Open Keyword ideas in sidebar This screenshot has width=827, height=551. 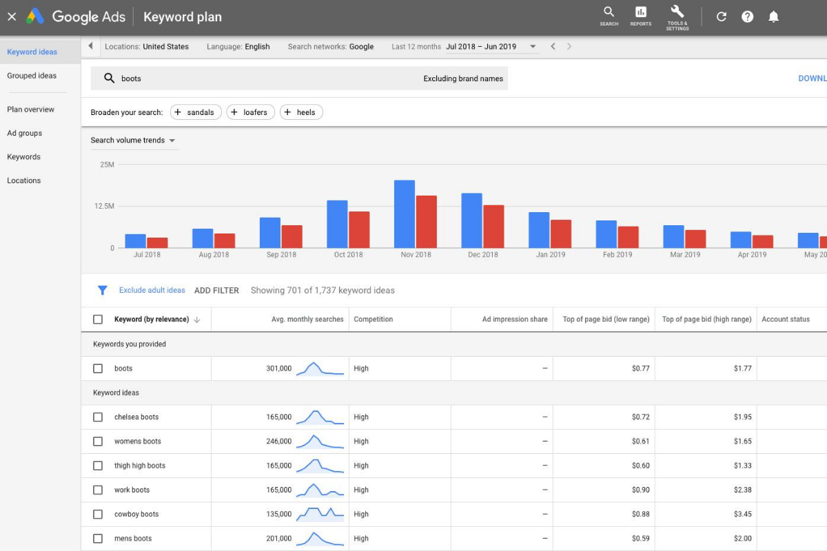click(x=32, y=52)
